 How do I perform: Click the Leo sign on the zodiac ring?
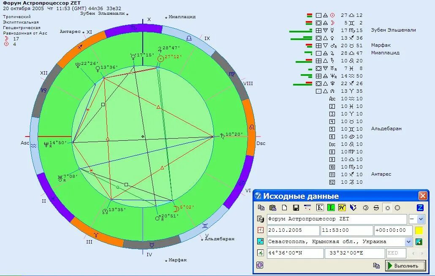tap(252, 127)
